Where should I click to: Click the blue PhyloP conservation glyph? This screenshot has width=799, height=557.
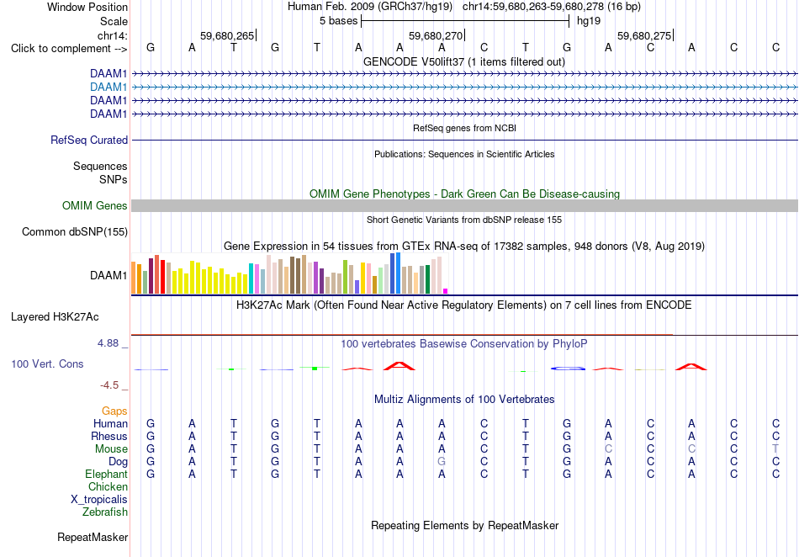pyautogui.click(x=568, y=368)
